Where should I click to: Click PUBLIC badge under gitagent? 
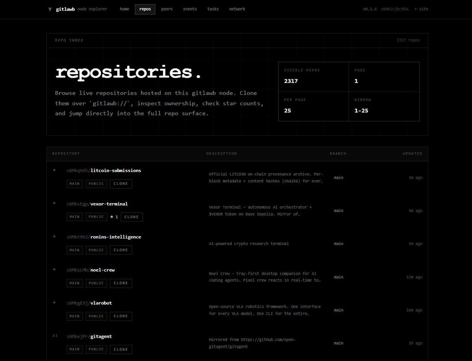coord(96,349)
